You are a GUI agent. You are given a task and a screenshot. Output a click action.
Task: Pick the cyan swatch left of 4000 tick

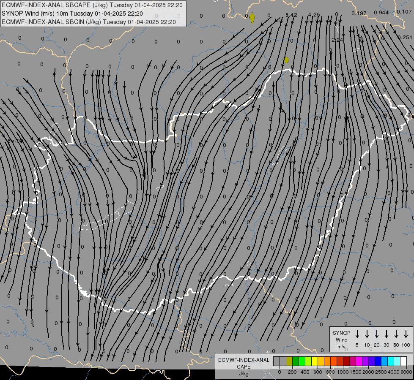pos(391,361)
